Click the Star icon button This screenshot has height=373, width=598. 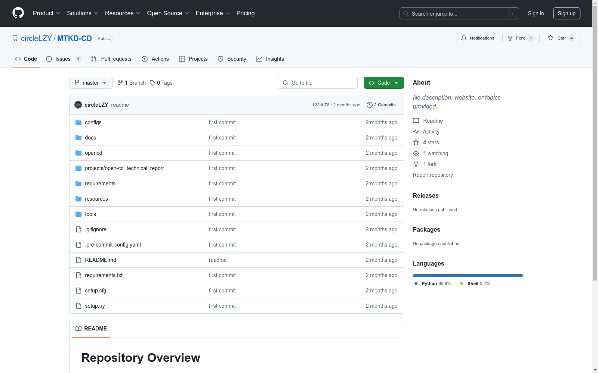pos(551,38)
